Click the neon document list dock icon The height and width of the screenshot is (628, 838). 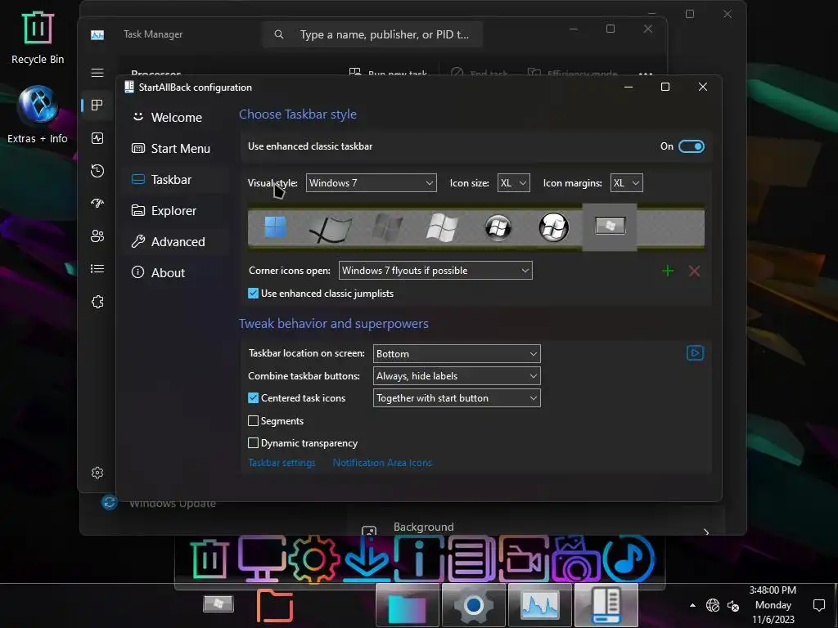coord(471,559)
